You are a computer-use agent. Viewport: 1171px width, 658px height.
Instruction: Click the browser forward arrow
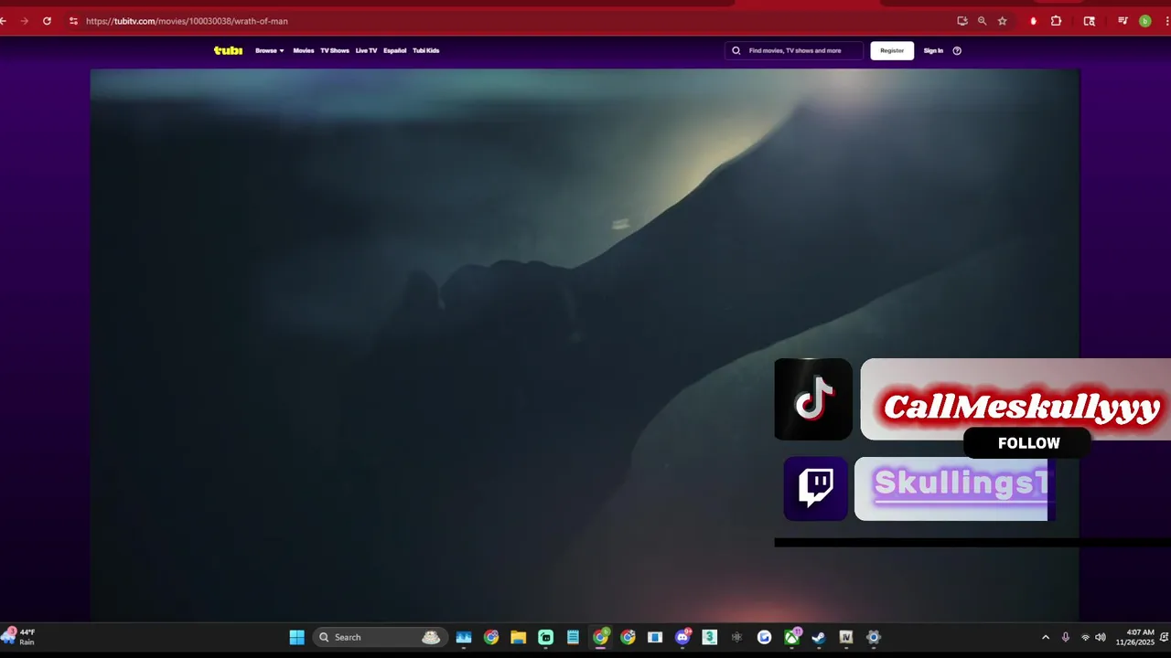24,21
